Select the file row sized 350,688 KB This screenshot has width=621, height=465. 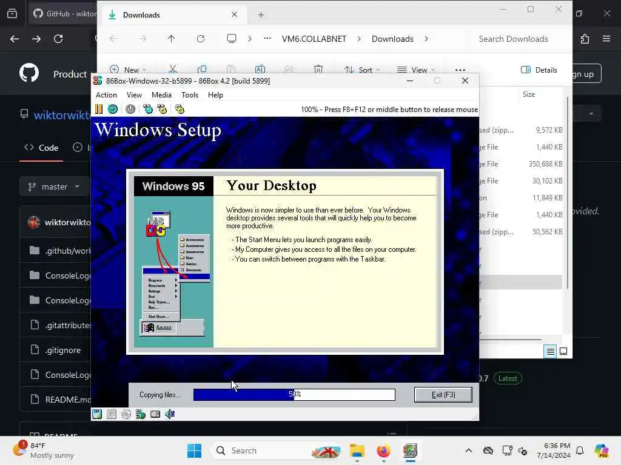(x=521, y=163)
